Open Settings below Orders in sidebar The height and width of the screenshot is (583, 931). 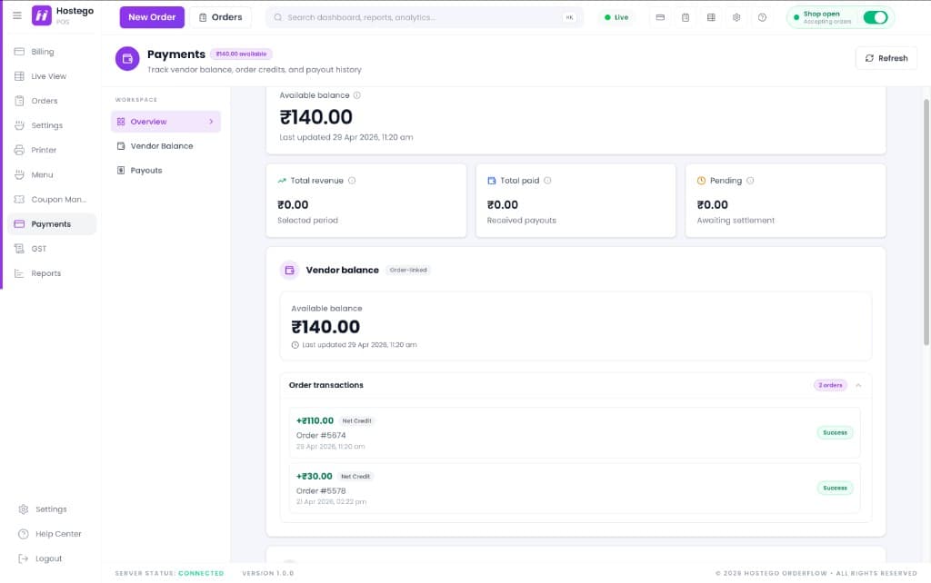pos(52,125)
